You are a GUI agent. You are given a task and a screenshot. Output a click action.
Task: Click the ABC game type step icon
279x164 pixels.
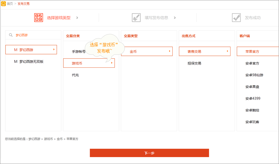click(x=38, y=17)
